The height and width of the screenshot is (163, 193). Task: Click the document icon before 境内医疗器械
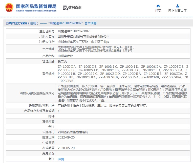pos(7,23)
